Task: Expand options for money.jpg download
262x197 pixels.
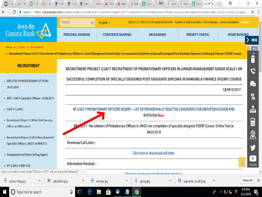Action: tap(127, 181)
